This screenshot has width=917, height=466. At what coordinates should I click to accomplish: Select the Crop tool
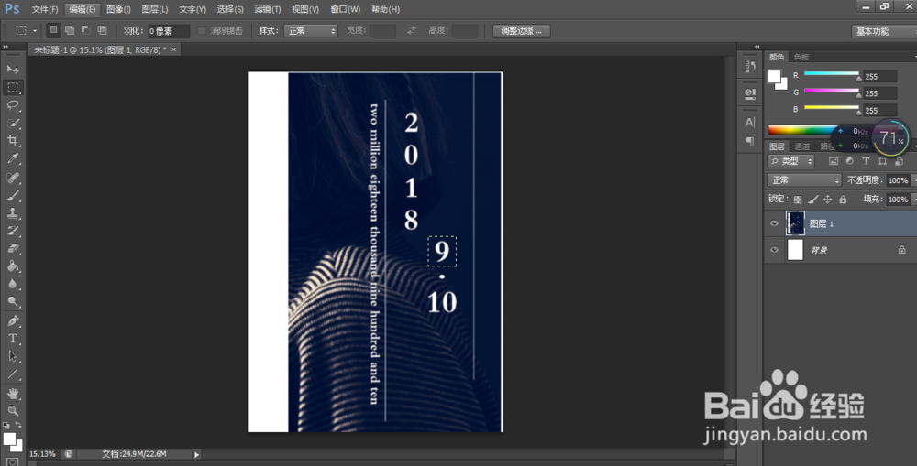point(12,141)
